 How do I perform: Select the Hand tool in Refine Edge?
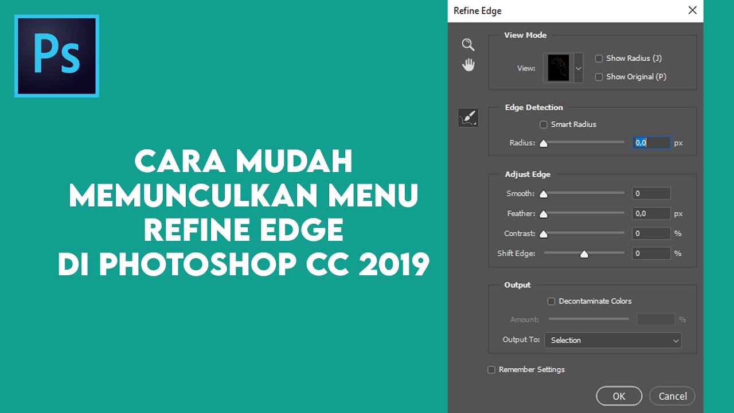point(468,65)
